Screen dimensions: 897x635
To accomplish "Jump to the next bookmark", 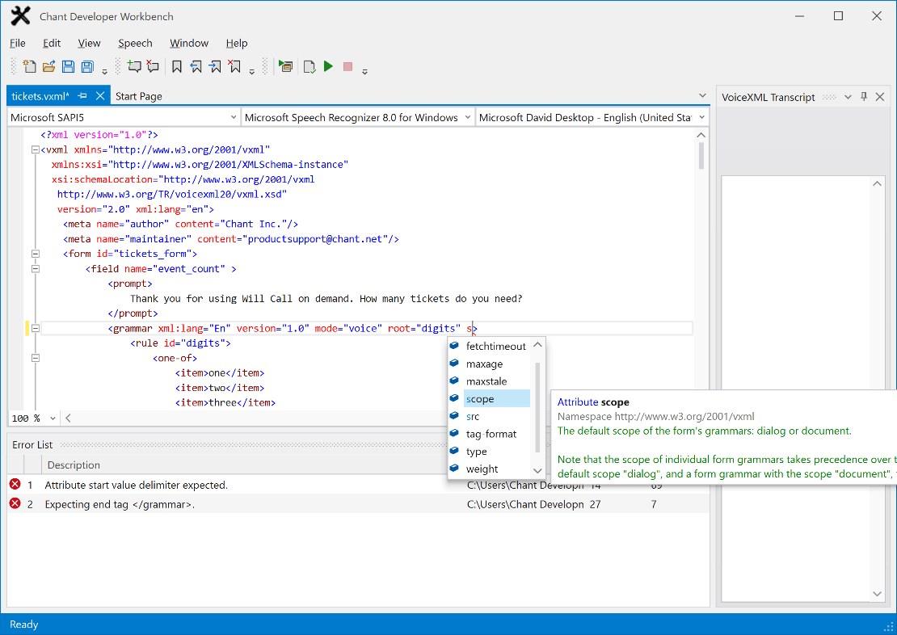I will [x=215, y=66].
